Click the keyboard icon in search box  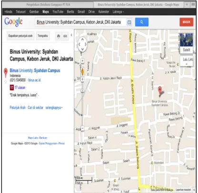(129, 22)
